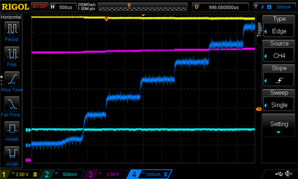Select the +Width measurement icon

click(12, 129)
